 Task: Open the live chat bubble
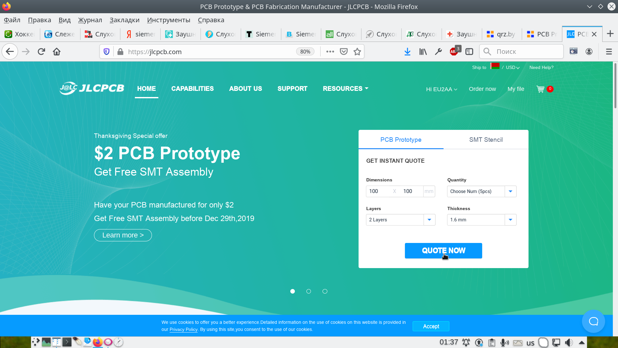point(594,321)
